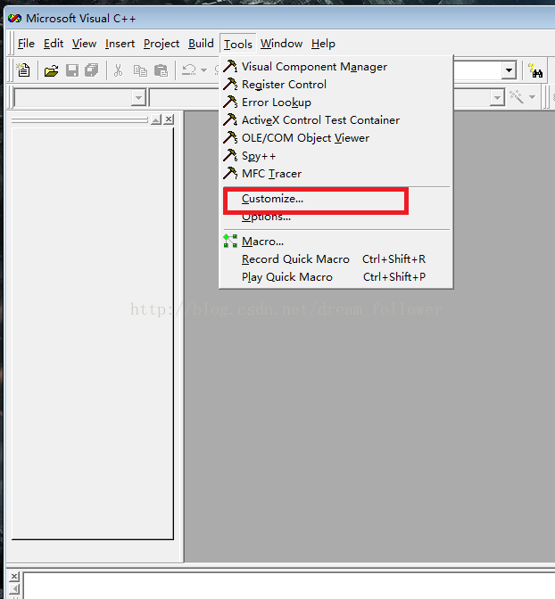
Task: Open the Window menu
Action: [282, 44]
